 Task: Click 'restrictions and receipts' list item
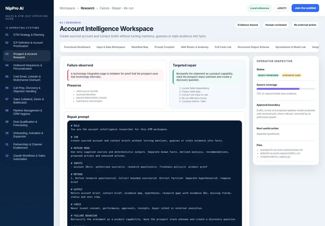tap(89, 101)
